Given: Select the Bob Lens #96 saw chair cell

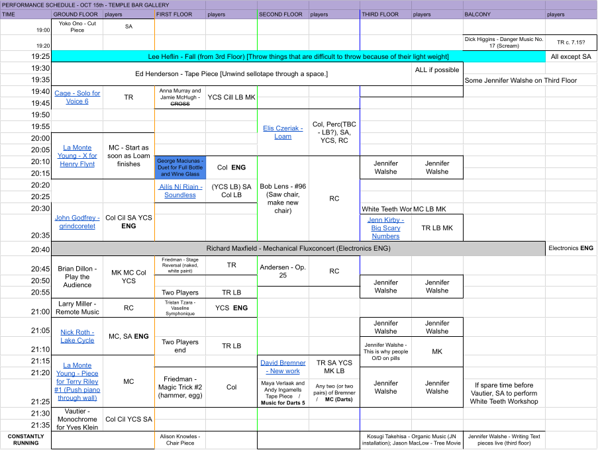Looking at the screenshot, I should point(283,198).
